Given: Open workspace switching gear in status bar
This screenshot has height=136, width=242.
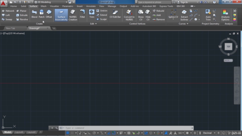Looking at the screenshot, I should click(x=187, y=133).
